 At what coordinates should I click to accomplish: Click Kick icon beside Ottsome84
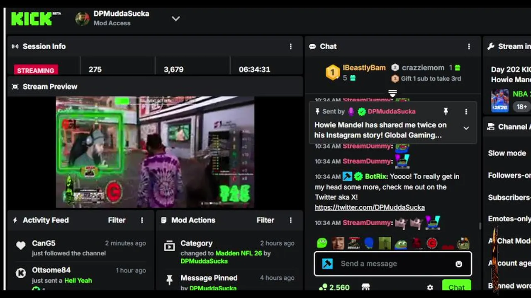[21, 273]
